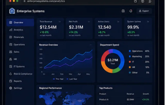The image size is (165, 105).
Task: Click the Risk & Compliance warning icon
Action: (x=11, y=74)
